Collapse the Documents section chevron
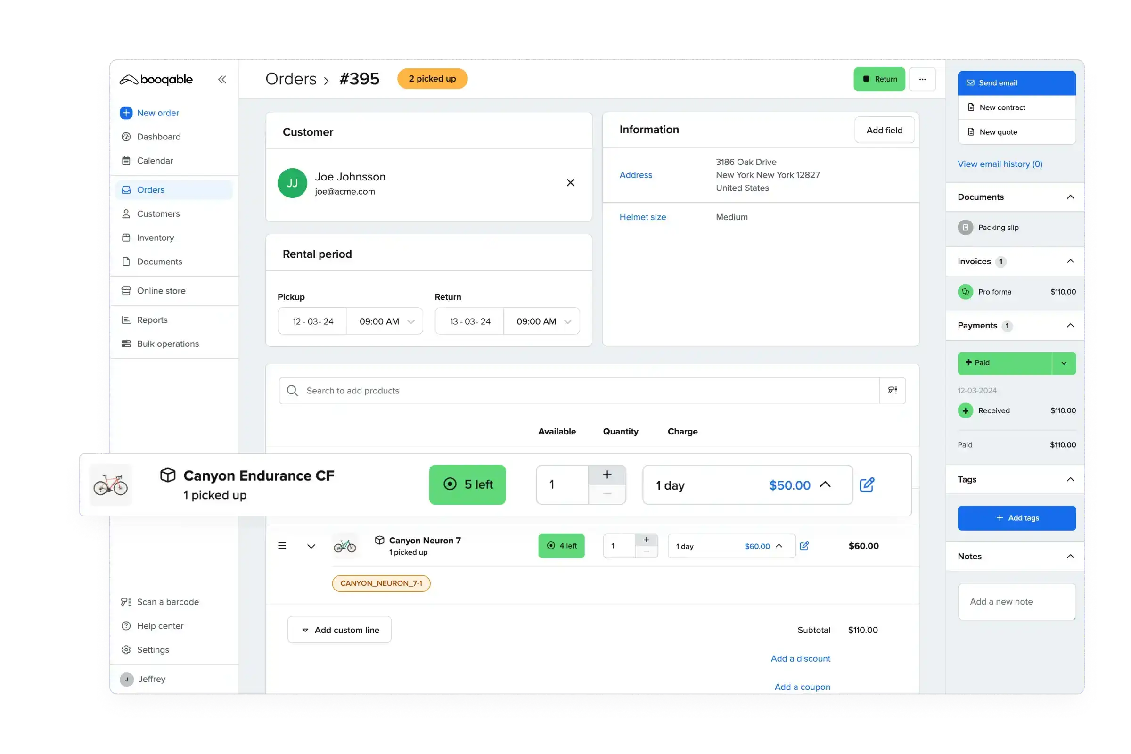1131x754 pixels. [x=1070, y=197]
